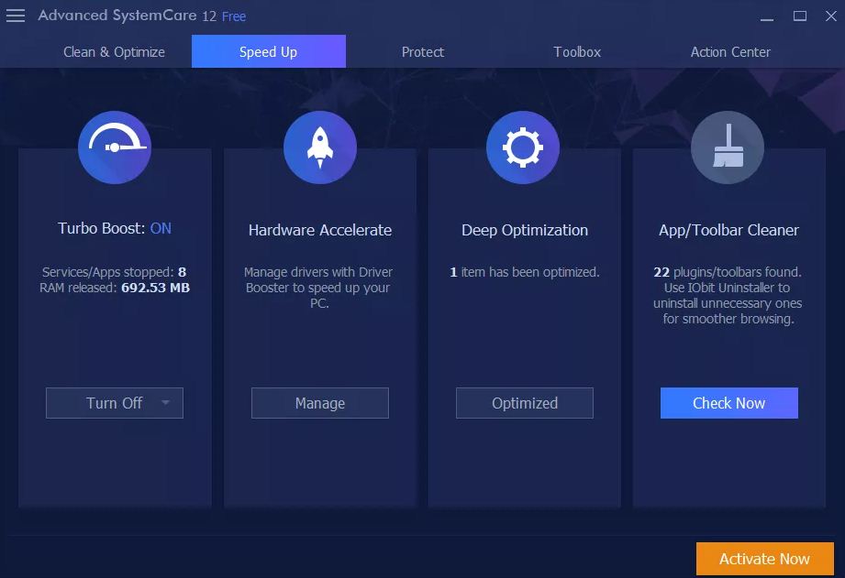The image size is (845, 578).
Task: Switch to the Clean & Optimize tab
Action: click(115, 51)
